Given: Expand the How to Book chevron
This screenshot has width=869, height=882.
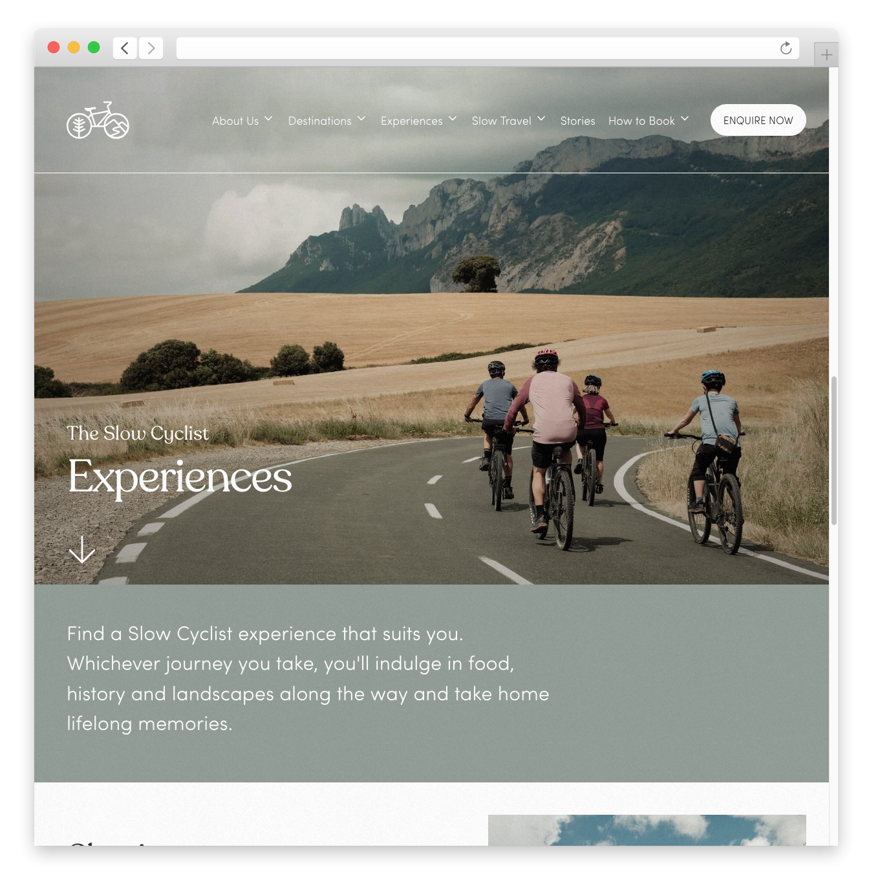Looking at the screenshot, I should tap(685, 119).
